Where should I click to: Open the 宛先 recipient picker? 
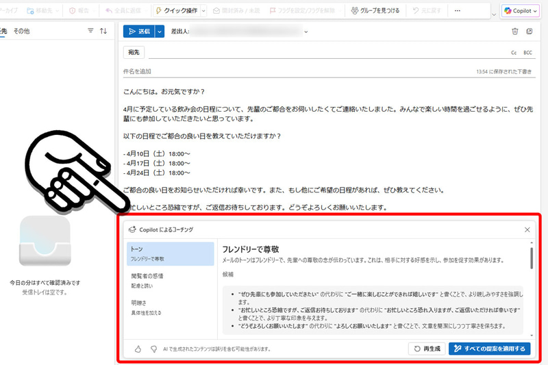[x=134, y=53]
